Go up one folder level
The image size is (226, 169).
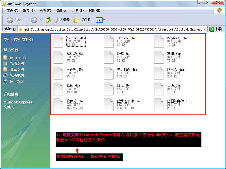click(48, 20)
